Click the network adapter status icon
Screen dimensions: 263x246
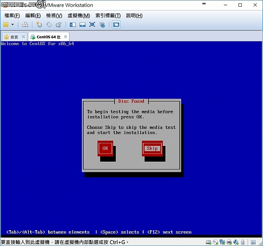pyautogui.click(x=222, y=242)
